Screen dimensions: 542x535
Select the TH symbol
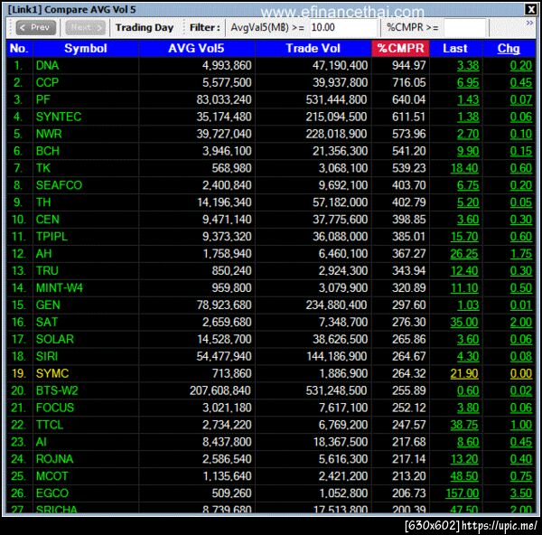click(x=43, y=202)
